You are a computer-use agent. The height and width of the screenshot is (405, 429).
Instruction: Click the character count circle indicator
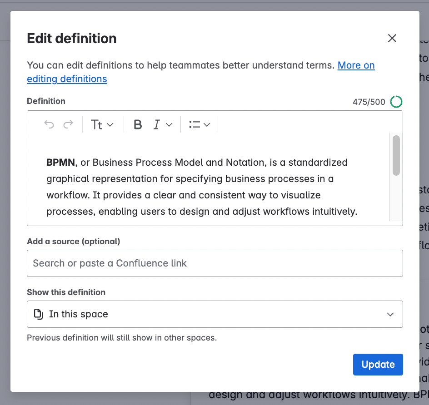click(396, 101)
